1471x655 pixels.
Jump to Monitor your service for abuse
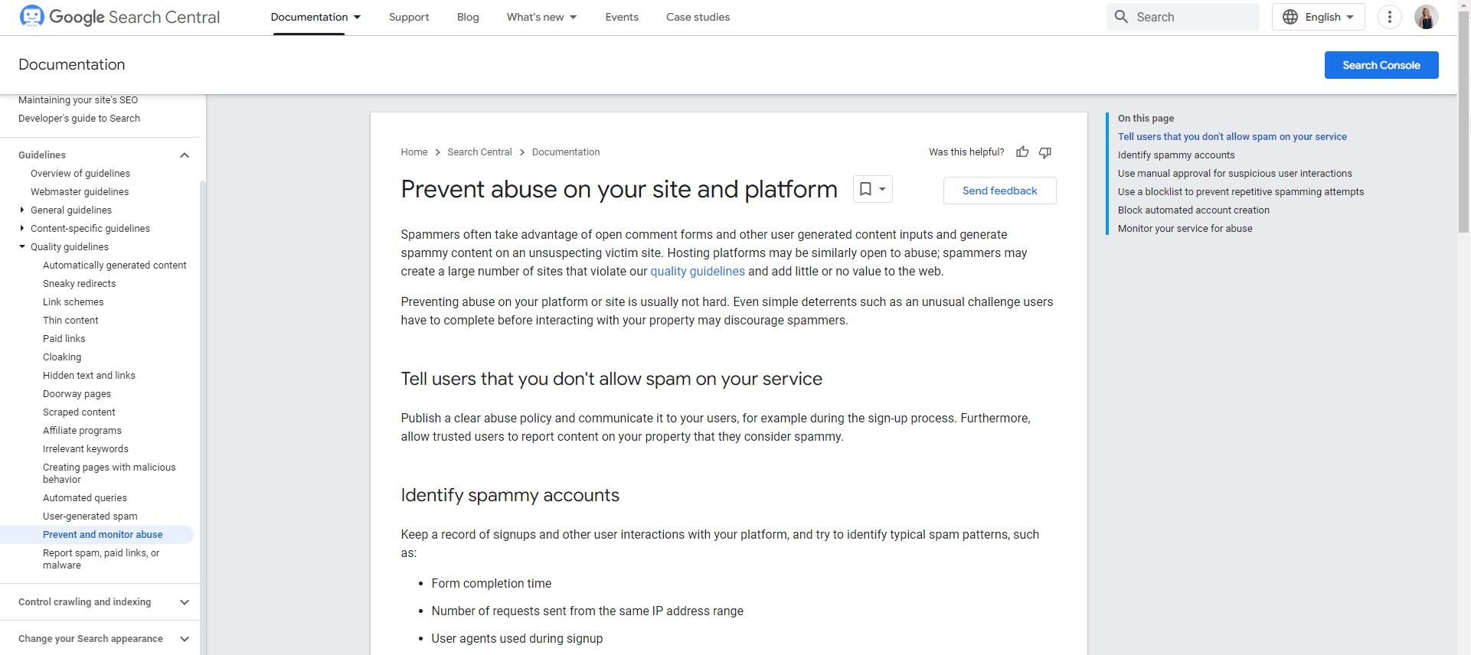tap(1185, 229)
